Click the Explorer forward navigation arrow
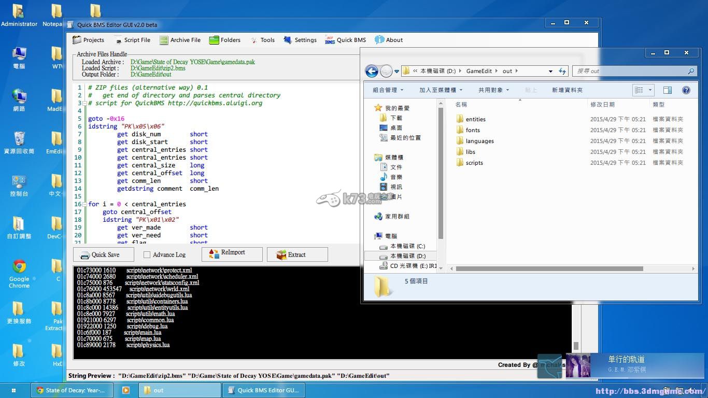Viewport: 708px width, 398px height. tap(386, 71)
